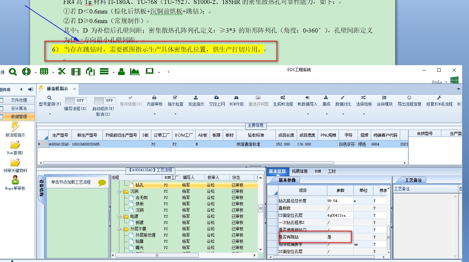Click 钻孔路径总长度 value 99.54

click(340, 201)
